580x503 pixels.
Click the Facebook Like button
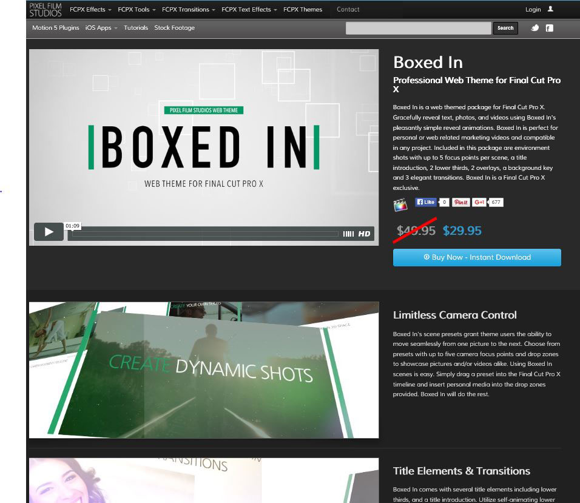pyautogui.click(x=426, y=202)
